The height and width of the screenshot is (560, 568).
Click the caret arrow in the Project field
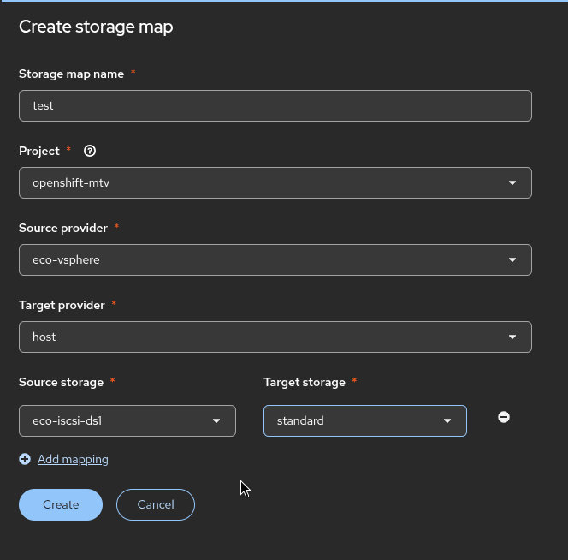click(x=512, y=182)
